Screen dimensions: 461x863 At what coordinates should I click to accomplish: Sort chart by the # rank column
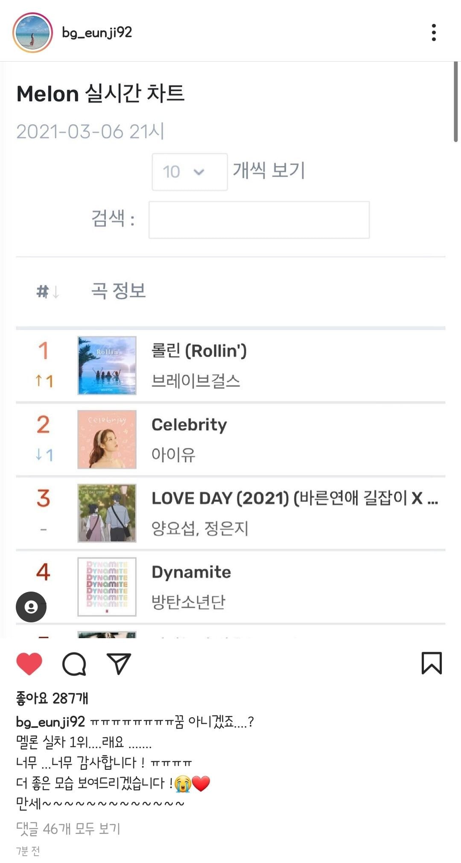click(x=47, y=292)
